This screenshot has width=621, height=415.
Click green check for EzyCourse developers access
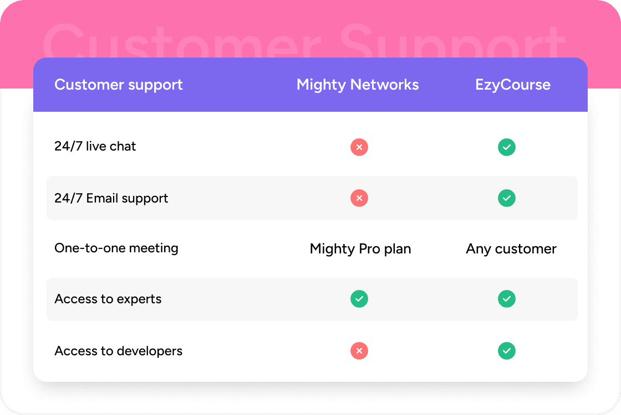(x=507, y=351)
